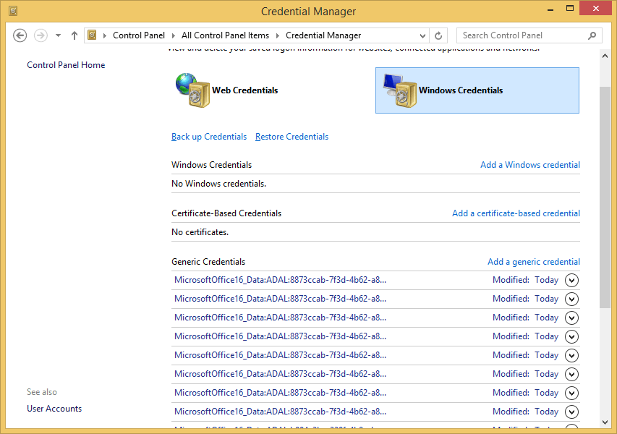Screen dimensions: 617x434
Task: Click the Windows Credentials monitor-and-safe icon
Action: pos(399,90)
